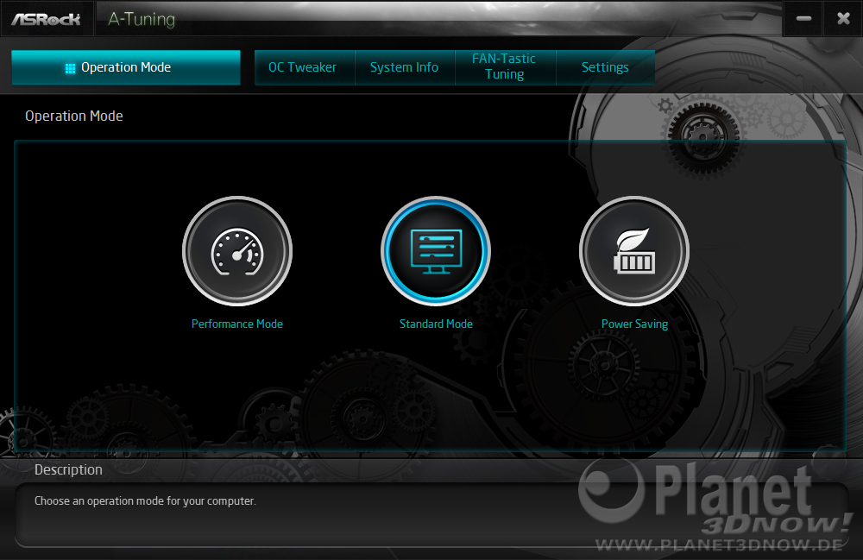
Task: Minimize the A-Tuning window
Action: (x=803, y=19)
